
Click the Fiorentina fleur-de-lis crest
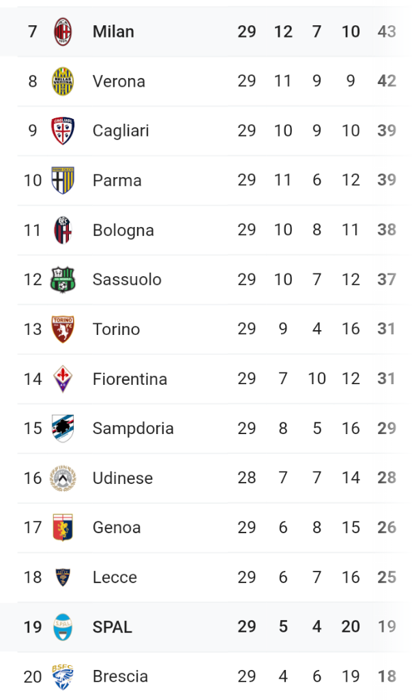[63, 379]
